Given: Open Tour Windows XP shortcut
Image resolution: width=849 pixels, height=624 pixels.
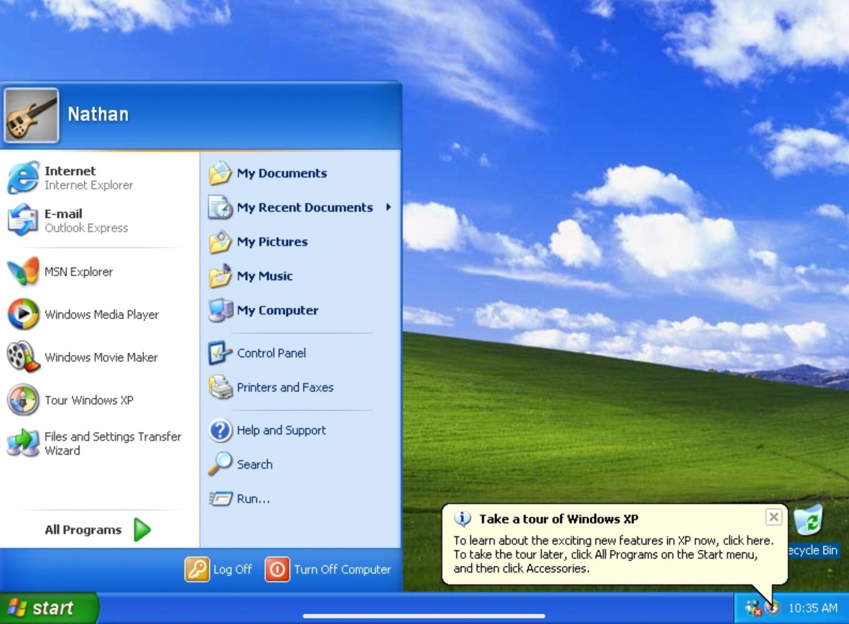Looking at the screenshot, I should click(x=89, y=400).
